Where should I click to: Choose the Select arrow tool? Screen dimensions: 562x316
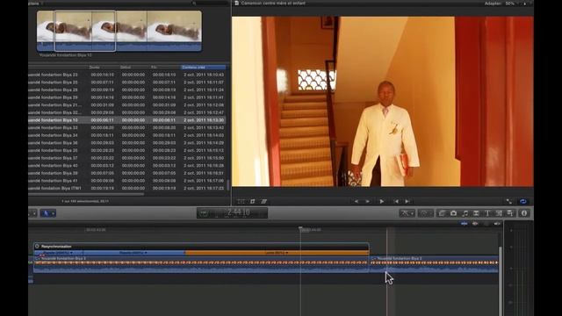coord(46,213)
